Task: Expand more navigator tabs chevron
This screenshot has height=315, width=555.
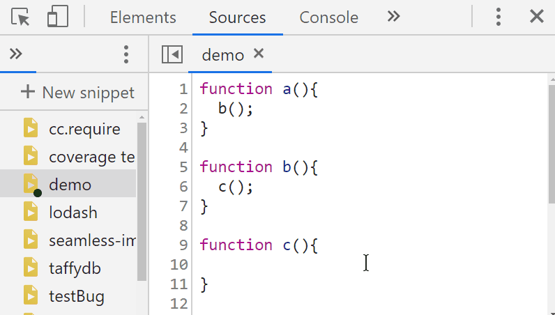Action: [x=16, y=54]
